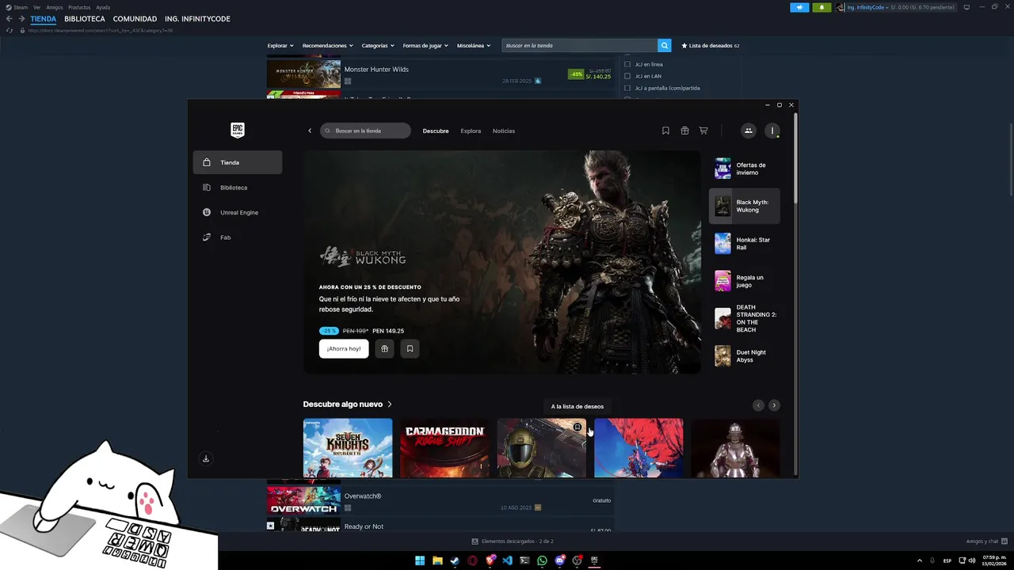
Task: Expand Steam Miscelánea dropdown
Action: 474,45
